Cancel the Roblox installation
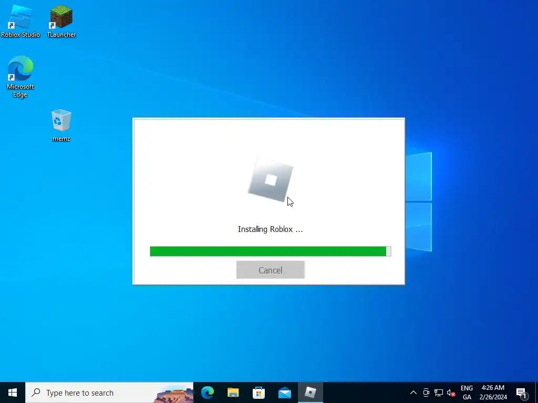The height and width of the screenshot is (403, 538). [x=271, y=270]
